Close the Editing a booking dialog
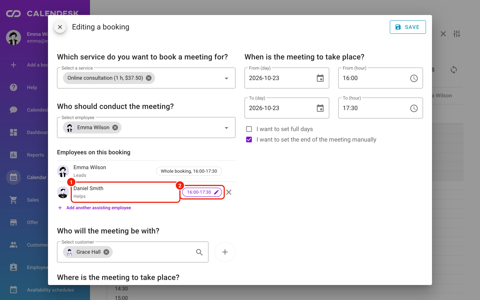Viewport: 480px width, 300px height. pos(60,27)
